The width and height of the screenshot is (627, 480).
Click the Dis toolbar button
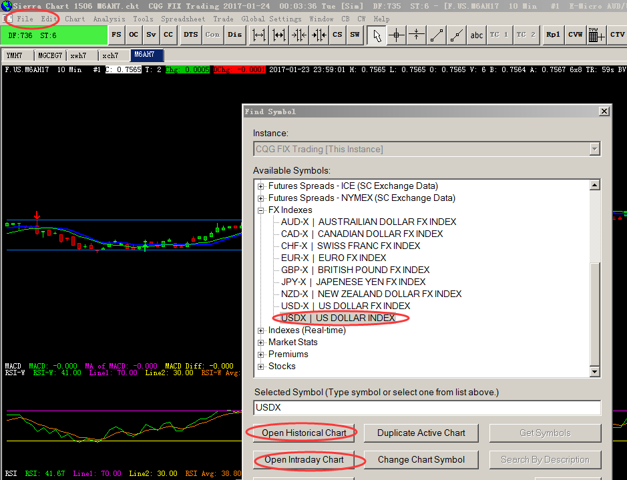tap(234, 34)
